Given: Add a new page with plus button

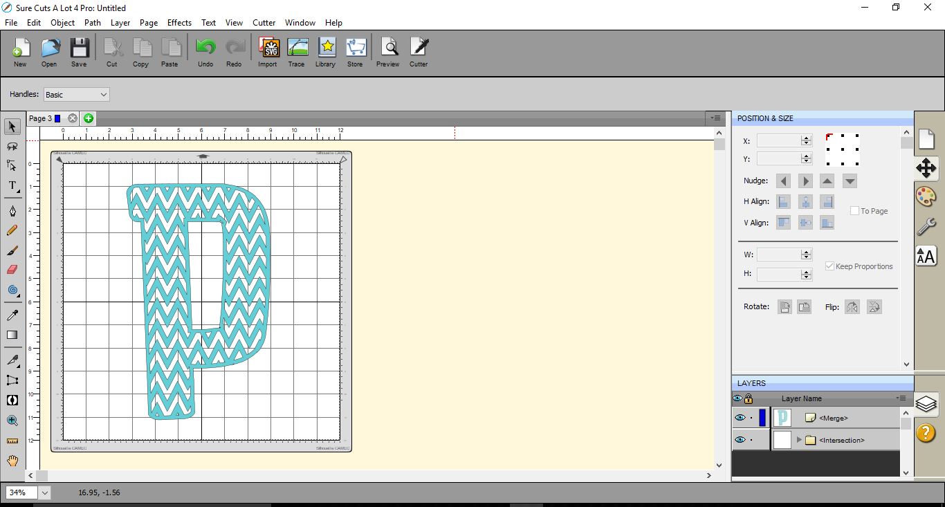Looking at the screenshot, I should pyautogui.click(x=89, y=118).
